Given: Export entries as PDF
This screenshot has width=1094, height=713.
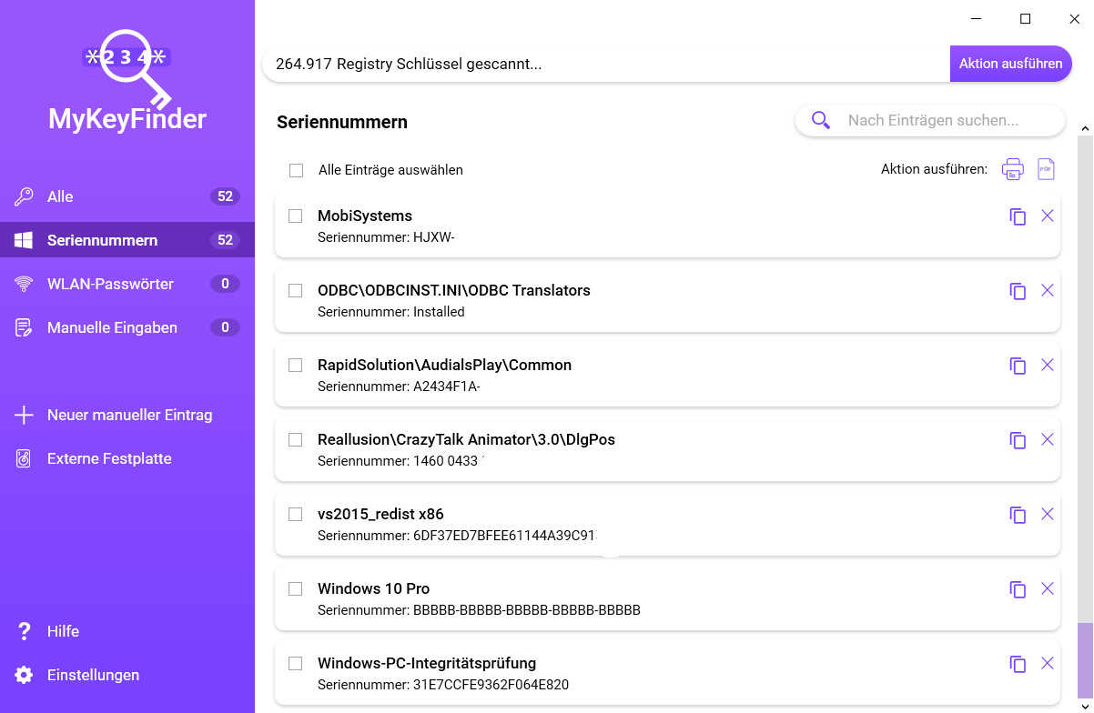Looking at the screenshot, I should (1047, 169).
